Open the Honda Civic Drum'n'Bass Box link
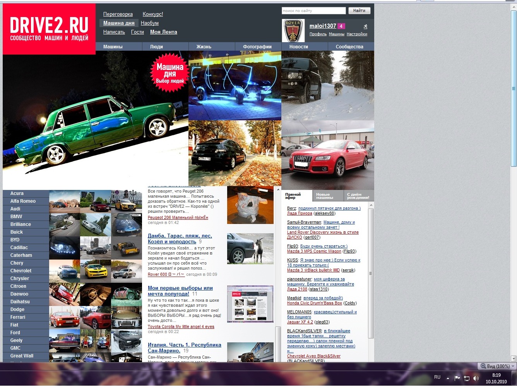Screen dimensions: 517x388 pos(315,303)
